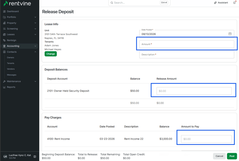This screenshot has width=239, height=161.
Task: Expand the Property menu chevron
Action: pos(35,23)
